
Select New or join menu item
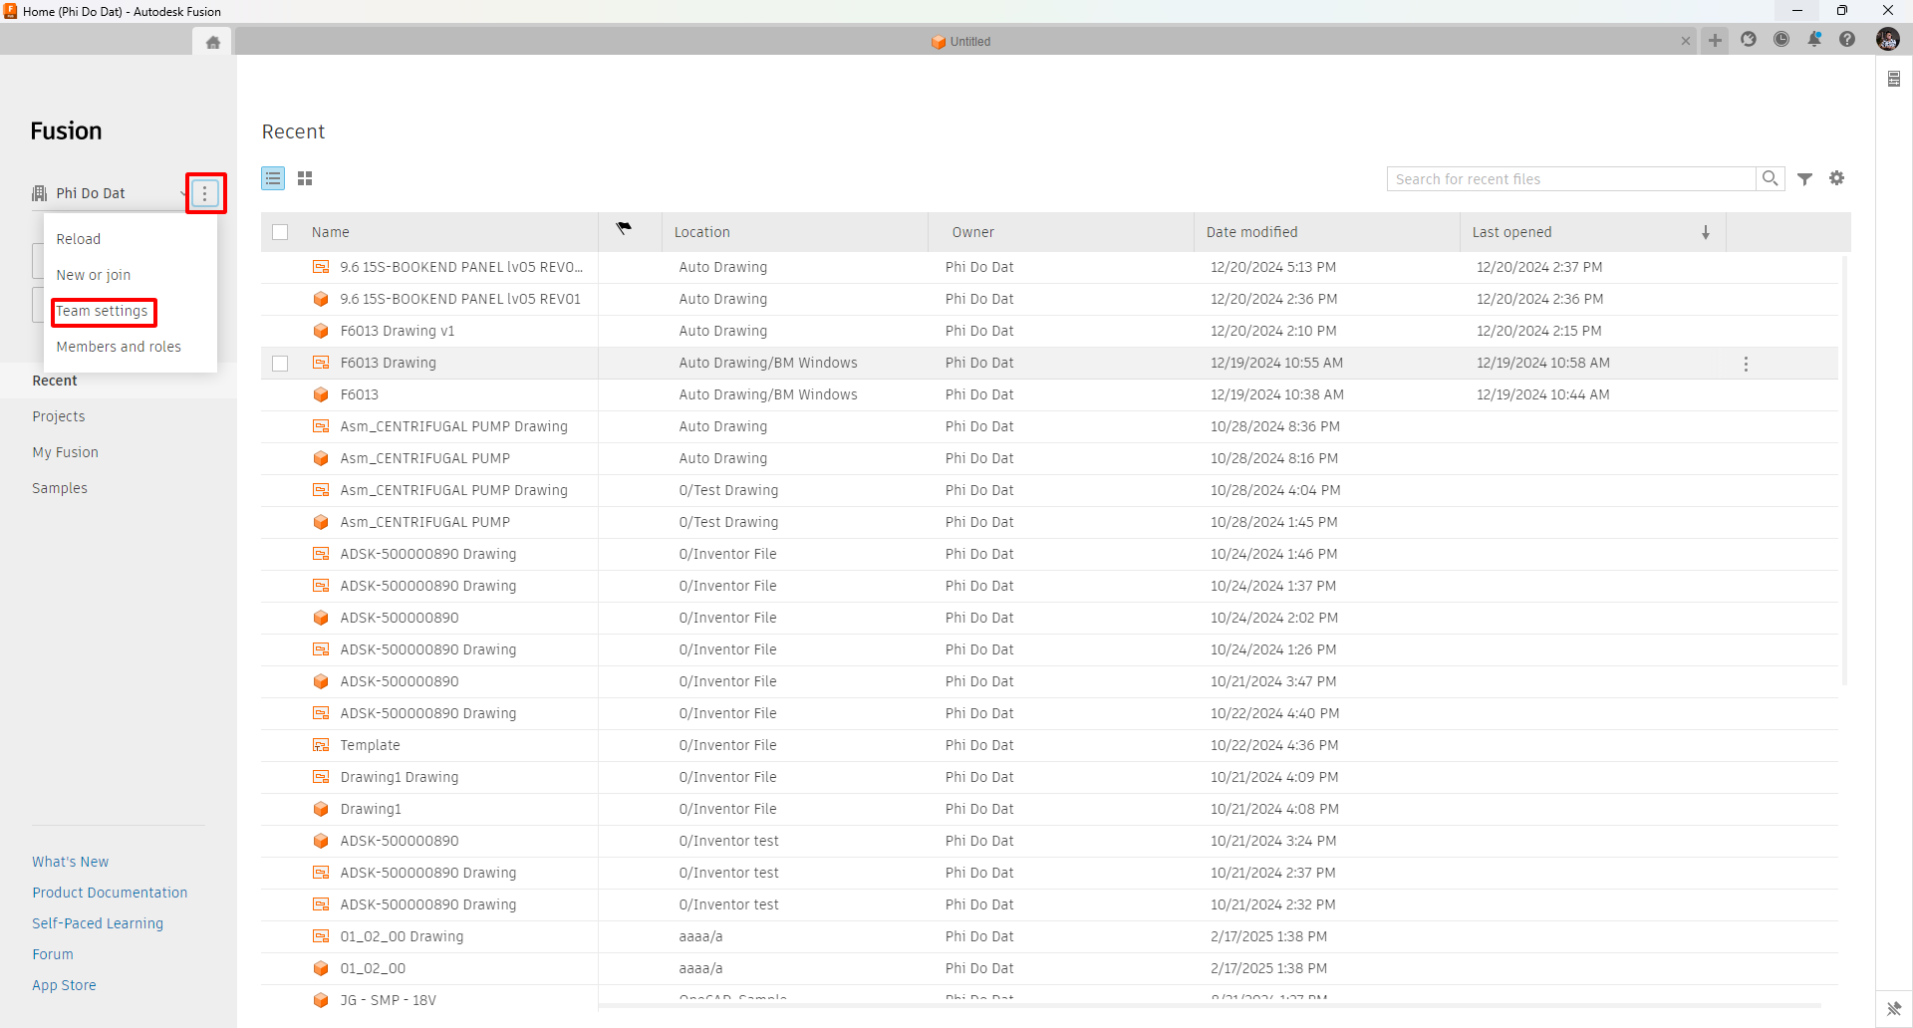[94, 275]
